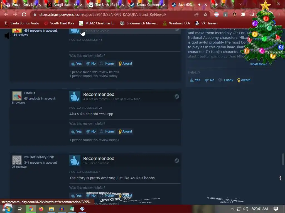
Task: Vote No on the right sidebar review
Action: 210,80
